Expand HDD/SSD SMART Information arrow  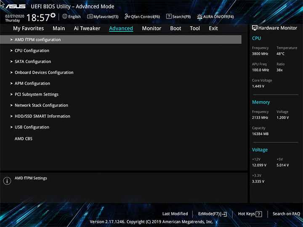point(11,116)
